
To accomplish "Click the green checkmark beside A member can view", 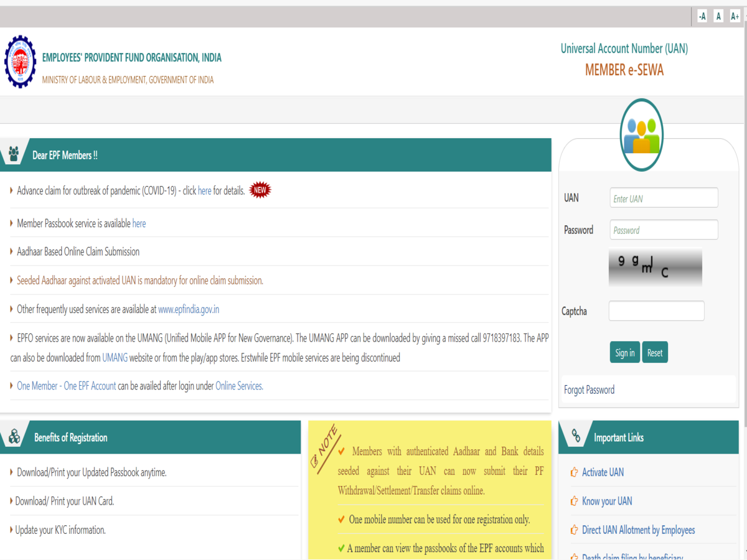I will coord(341,548).
